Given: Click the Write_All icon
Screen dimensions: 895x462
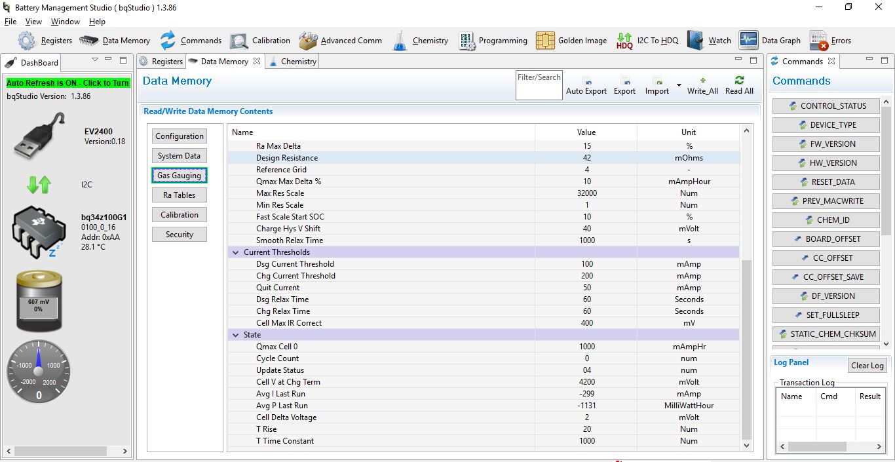Looking at the screenshot, I should (x=702, y=81).
